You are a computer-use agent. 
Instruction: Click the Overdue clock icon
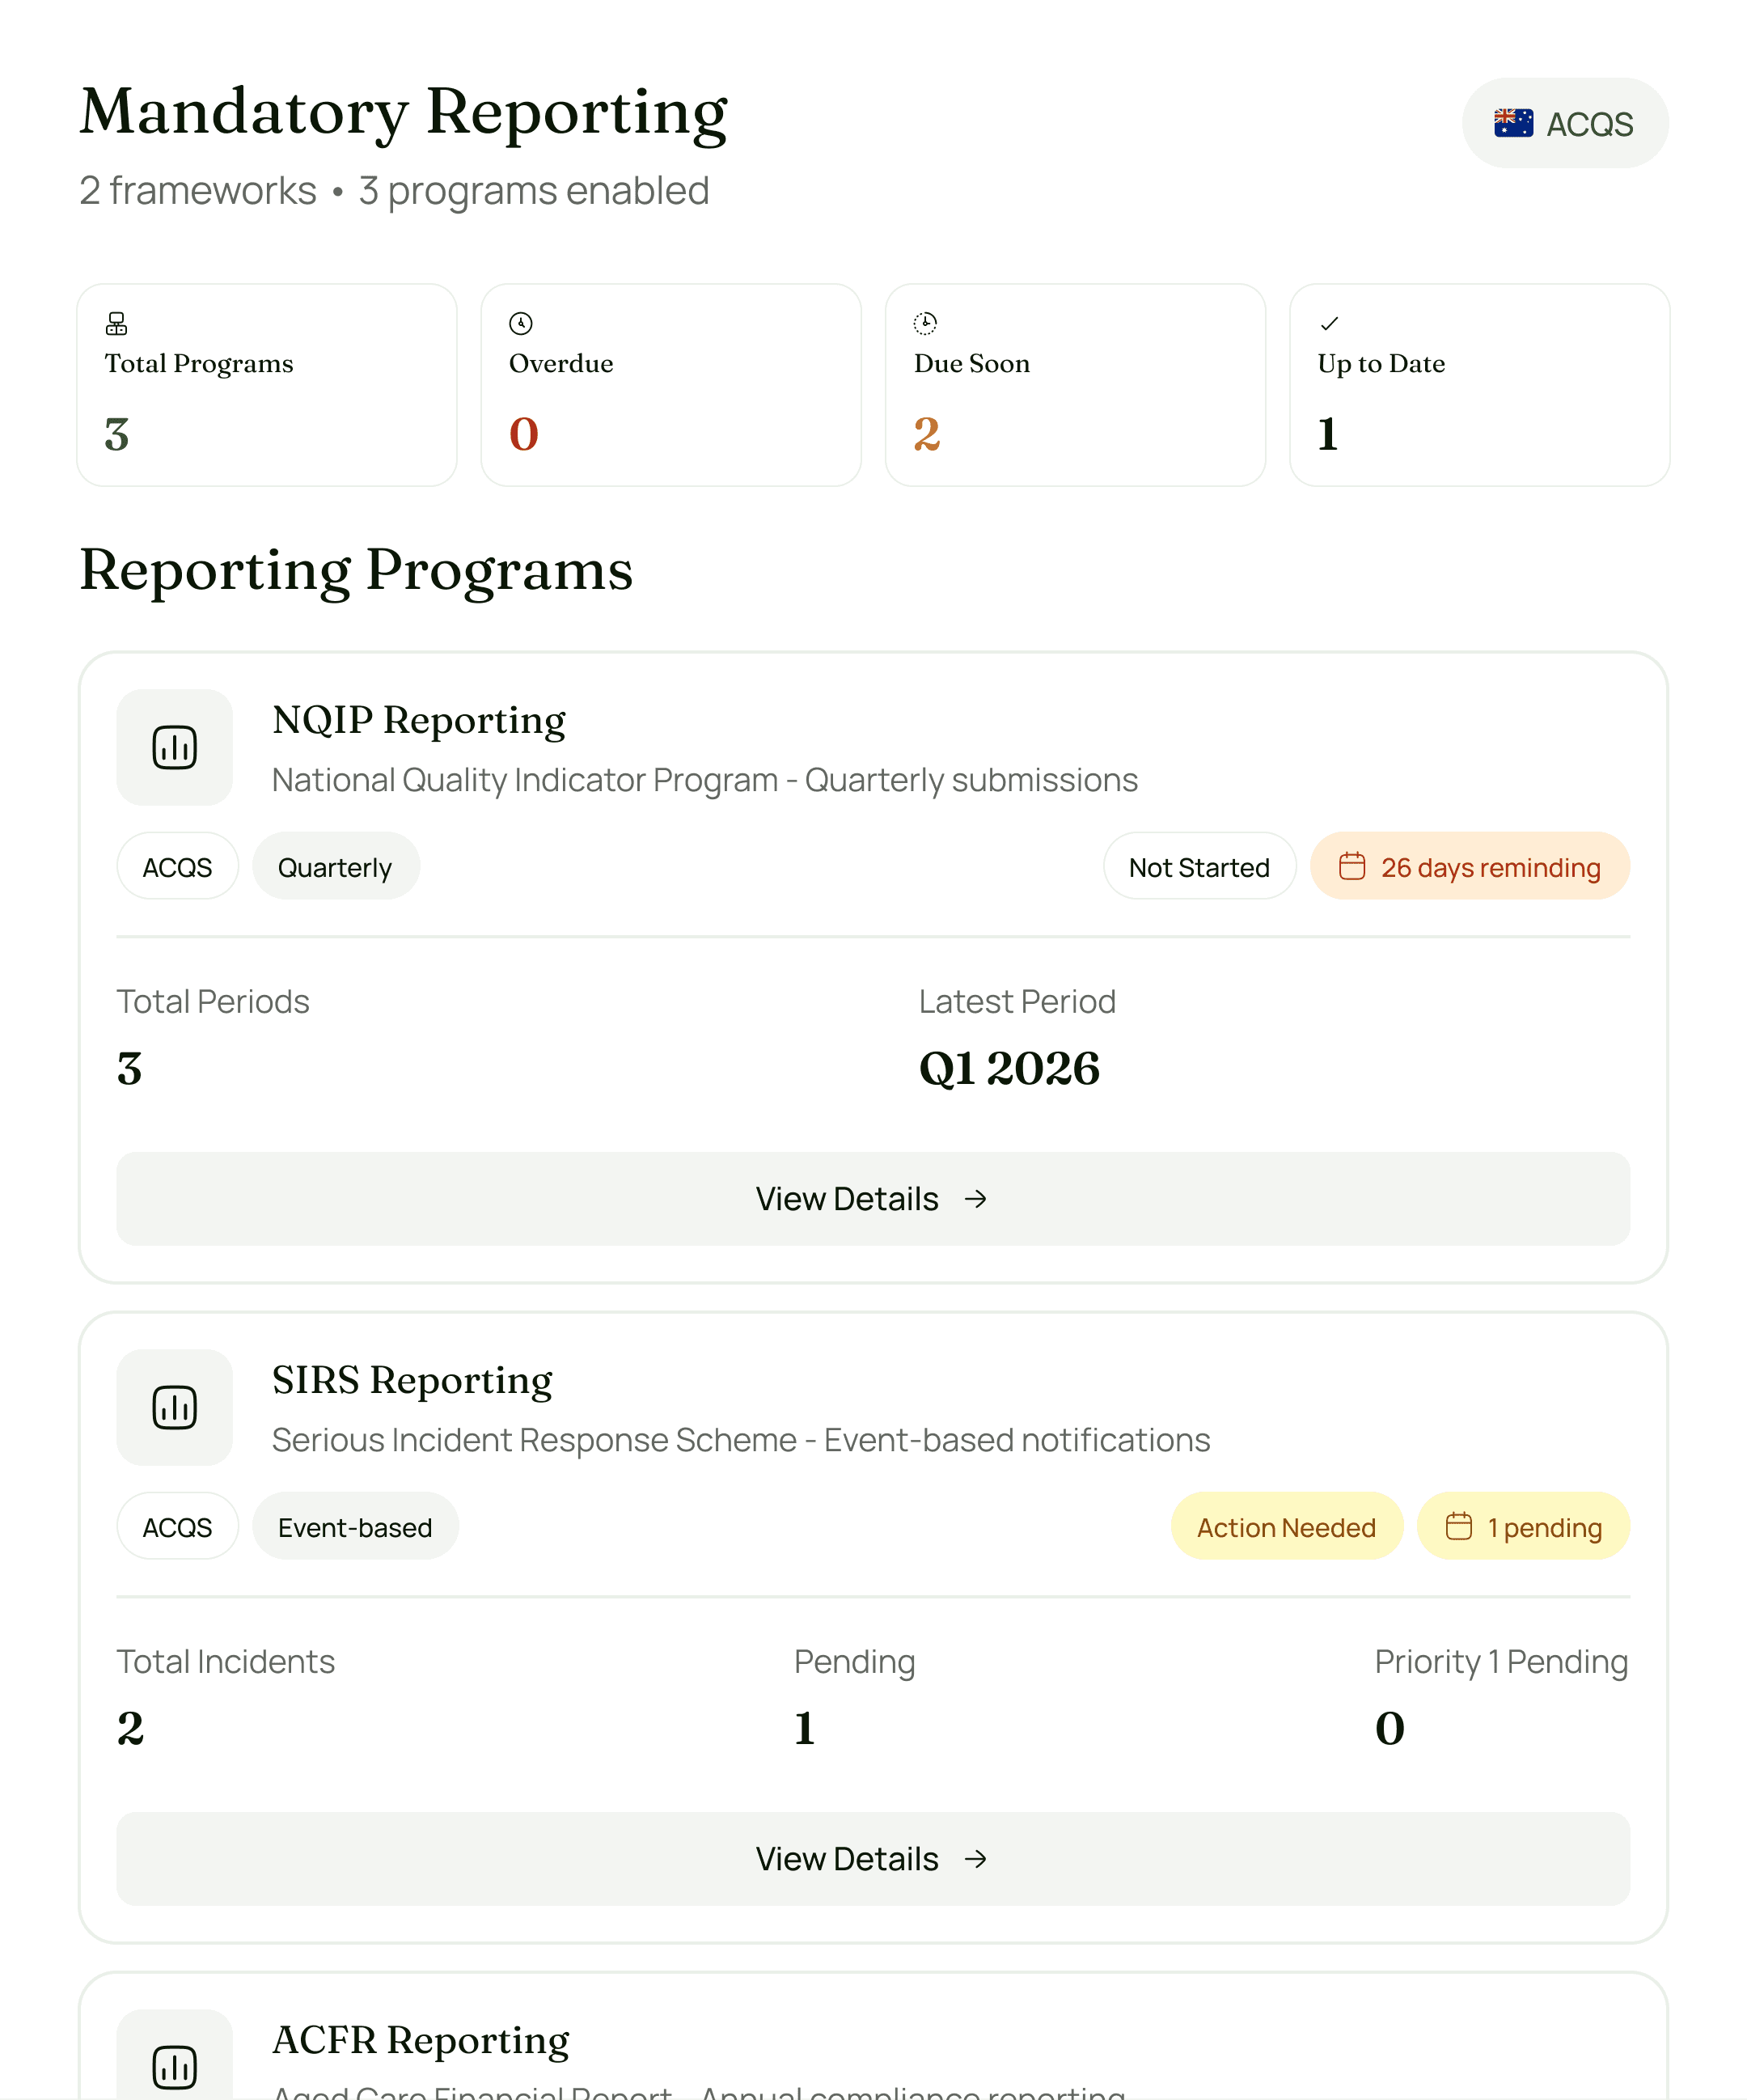click(521, 323)
